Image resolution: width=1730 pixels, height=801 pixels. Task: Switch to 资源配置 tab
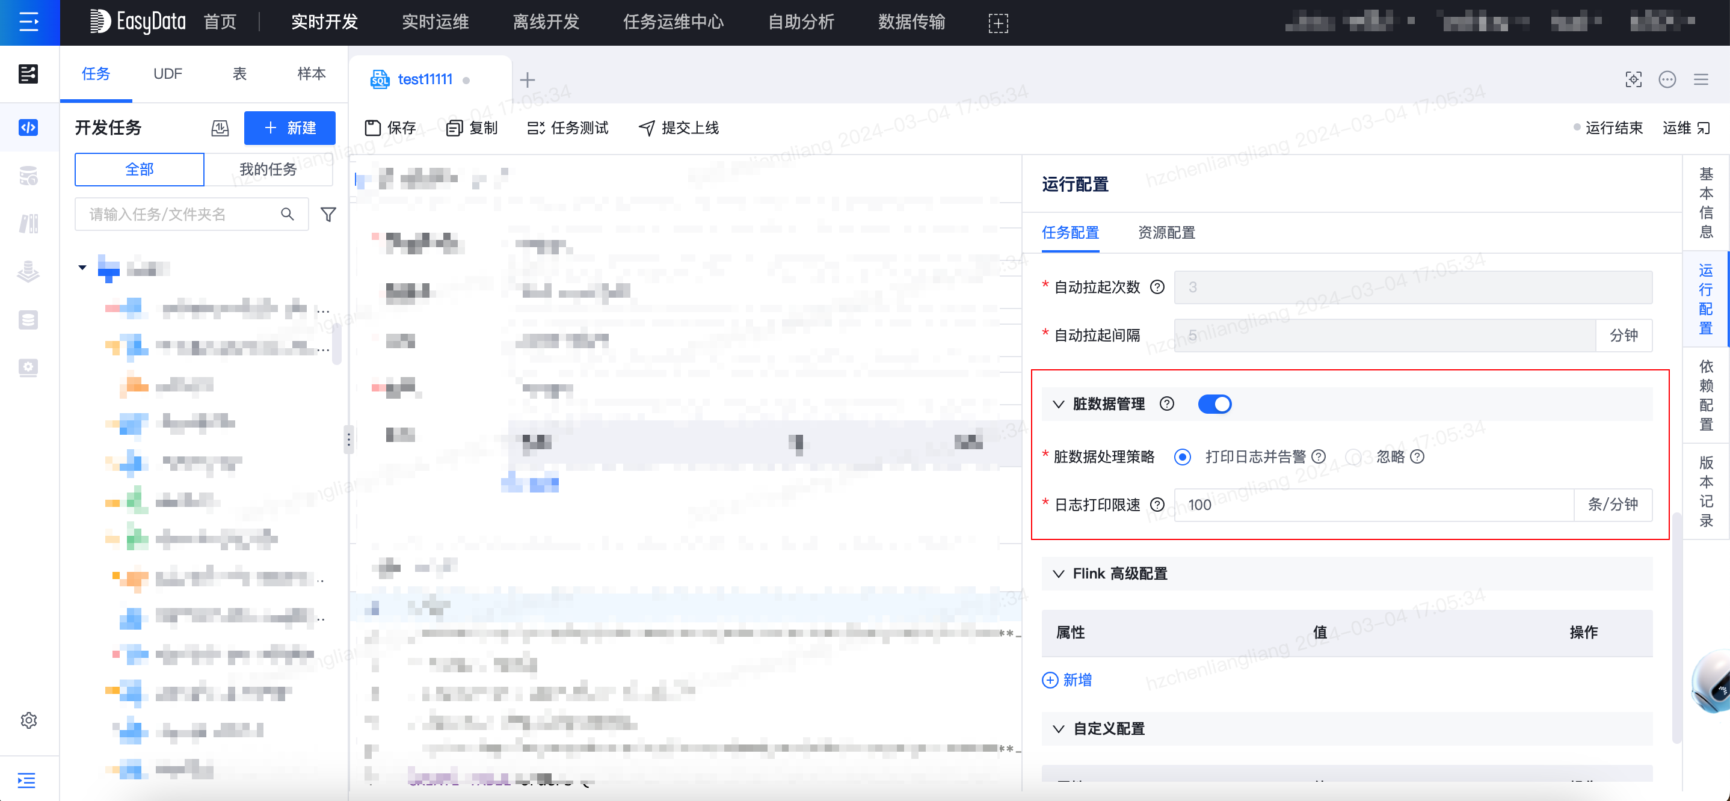tap(1166, 233)
